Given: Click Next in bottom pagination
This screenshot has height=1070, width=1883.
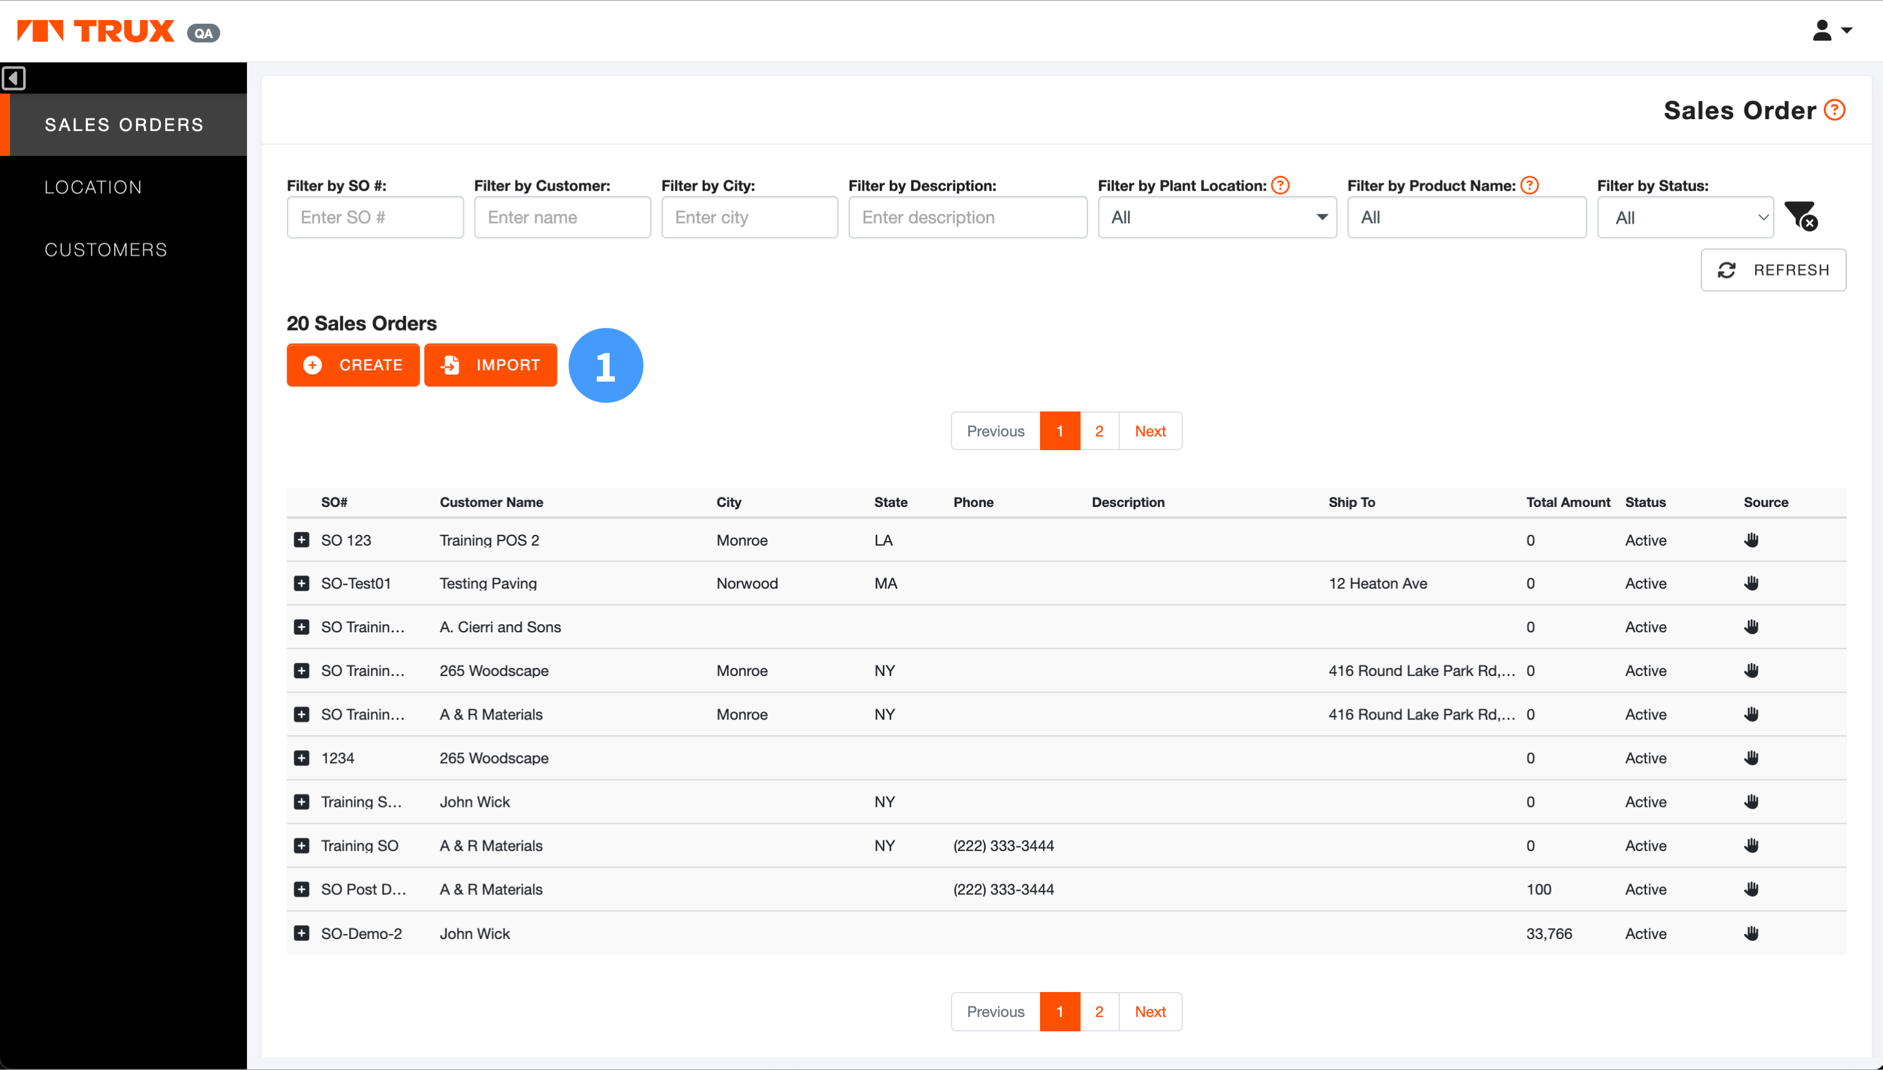Looking at the screenshot, I should coord(1150,1011).
